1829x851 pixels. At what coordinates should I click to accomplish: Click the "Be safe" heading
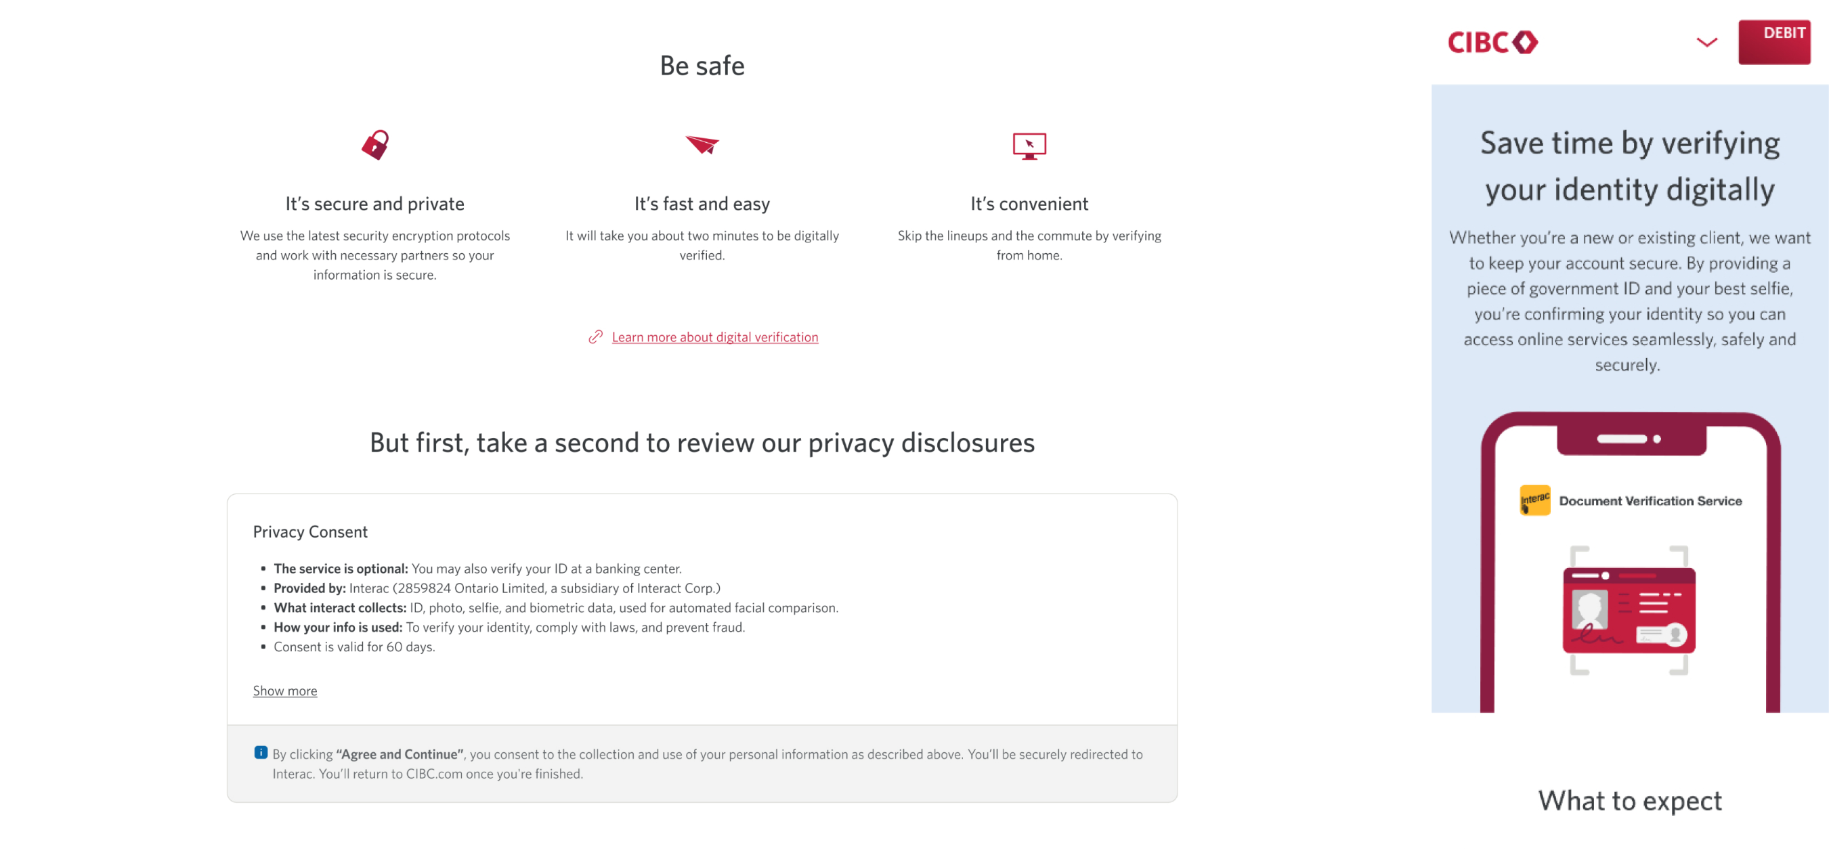[702, 66]
